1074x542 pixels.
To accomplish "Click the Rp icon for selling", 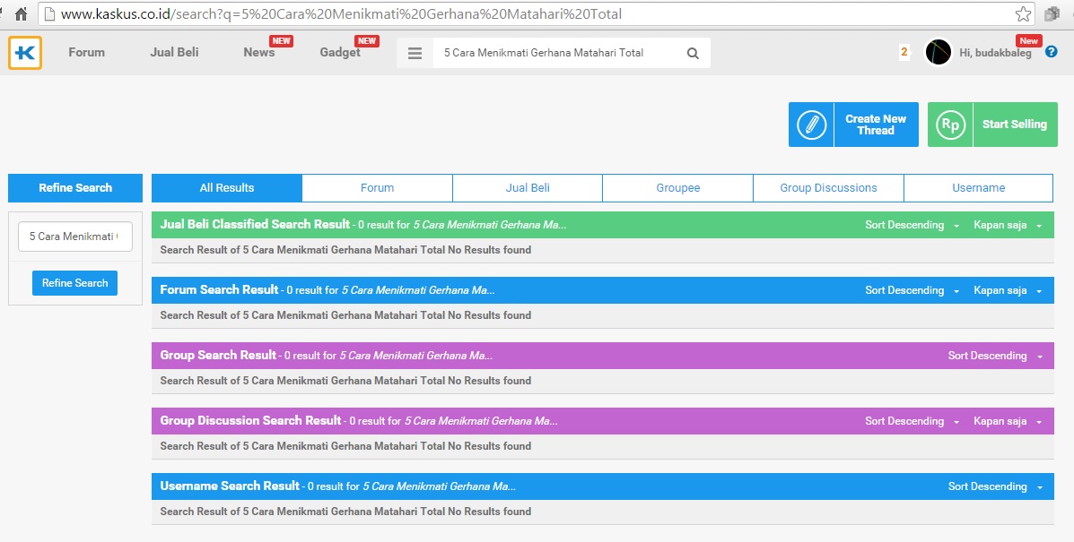I will tap(950, 125).
